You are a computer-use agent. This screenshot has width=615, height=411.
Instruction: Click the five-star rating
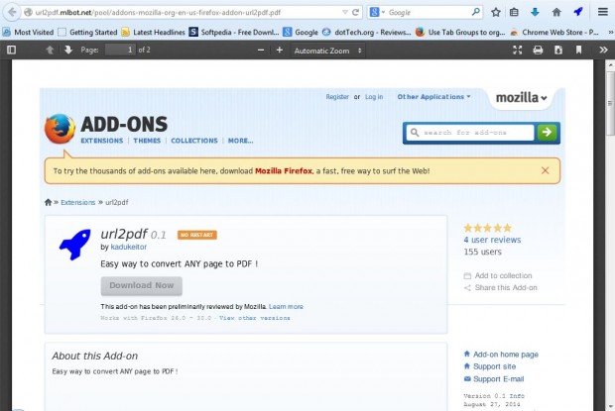[487, 228]
